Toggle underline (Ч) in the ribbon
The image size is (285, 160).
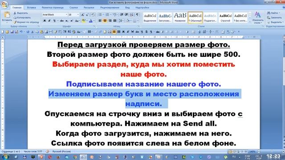click(54, 21)
